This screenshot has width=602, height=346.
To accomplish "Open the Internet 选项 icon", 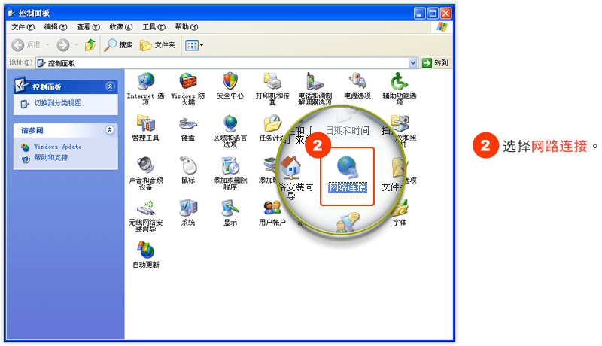I will [145, 81].
